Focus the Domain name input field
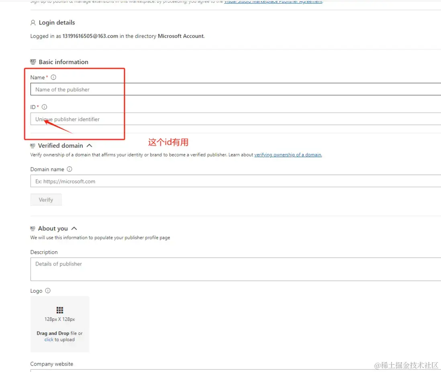Screen dimensions: 441x372 [x=236, y=181]
